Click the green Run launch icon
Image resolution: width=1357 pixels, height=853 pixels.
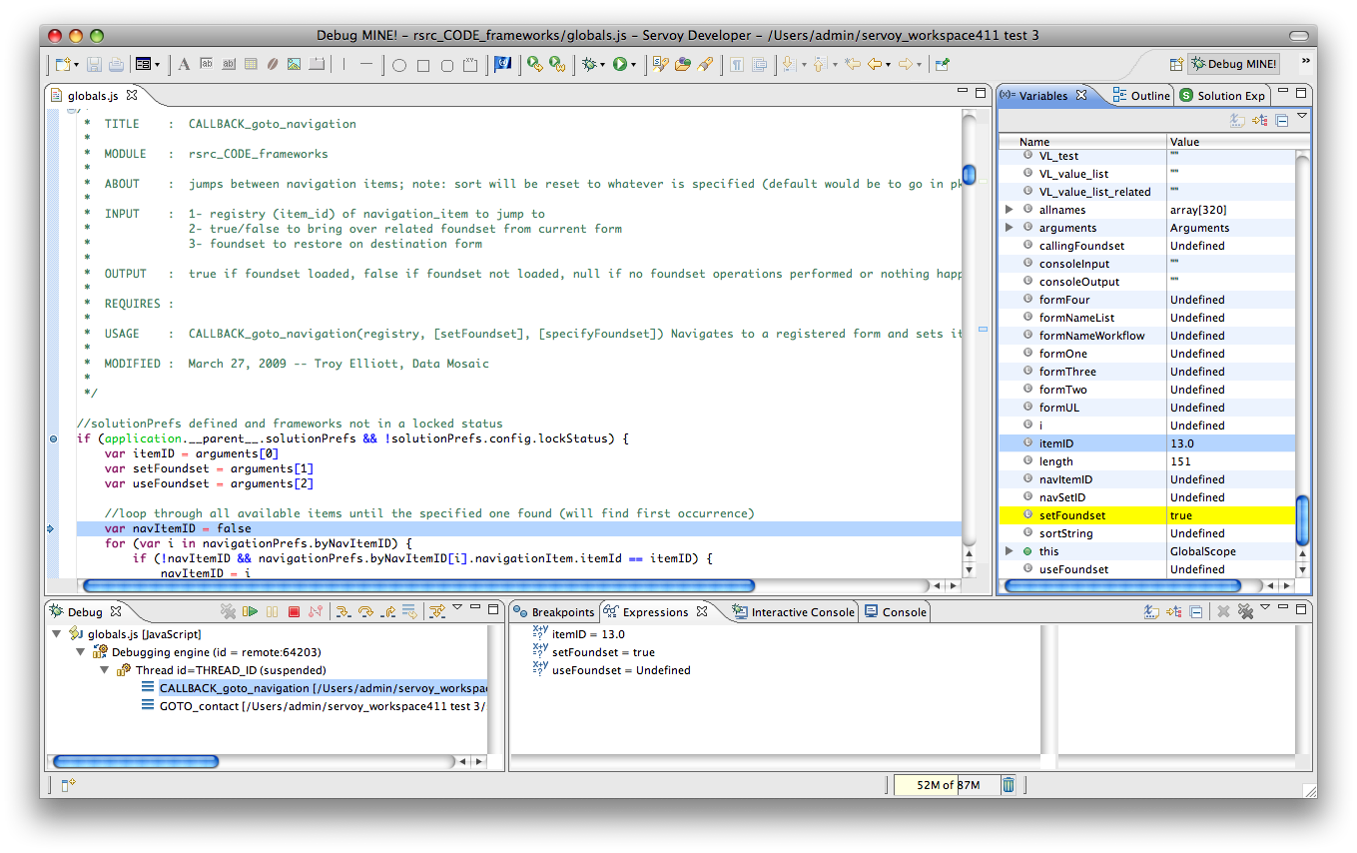coord(620,65)
